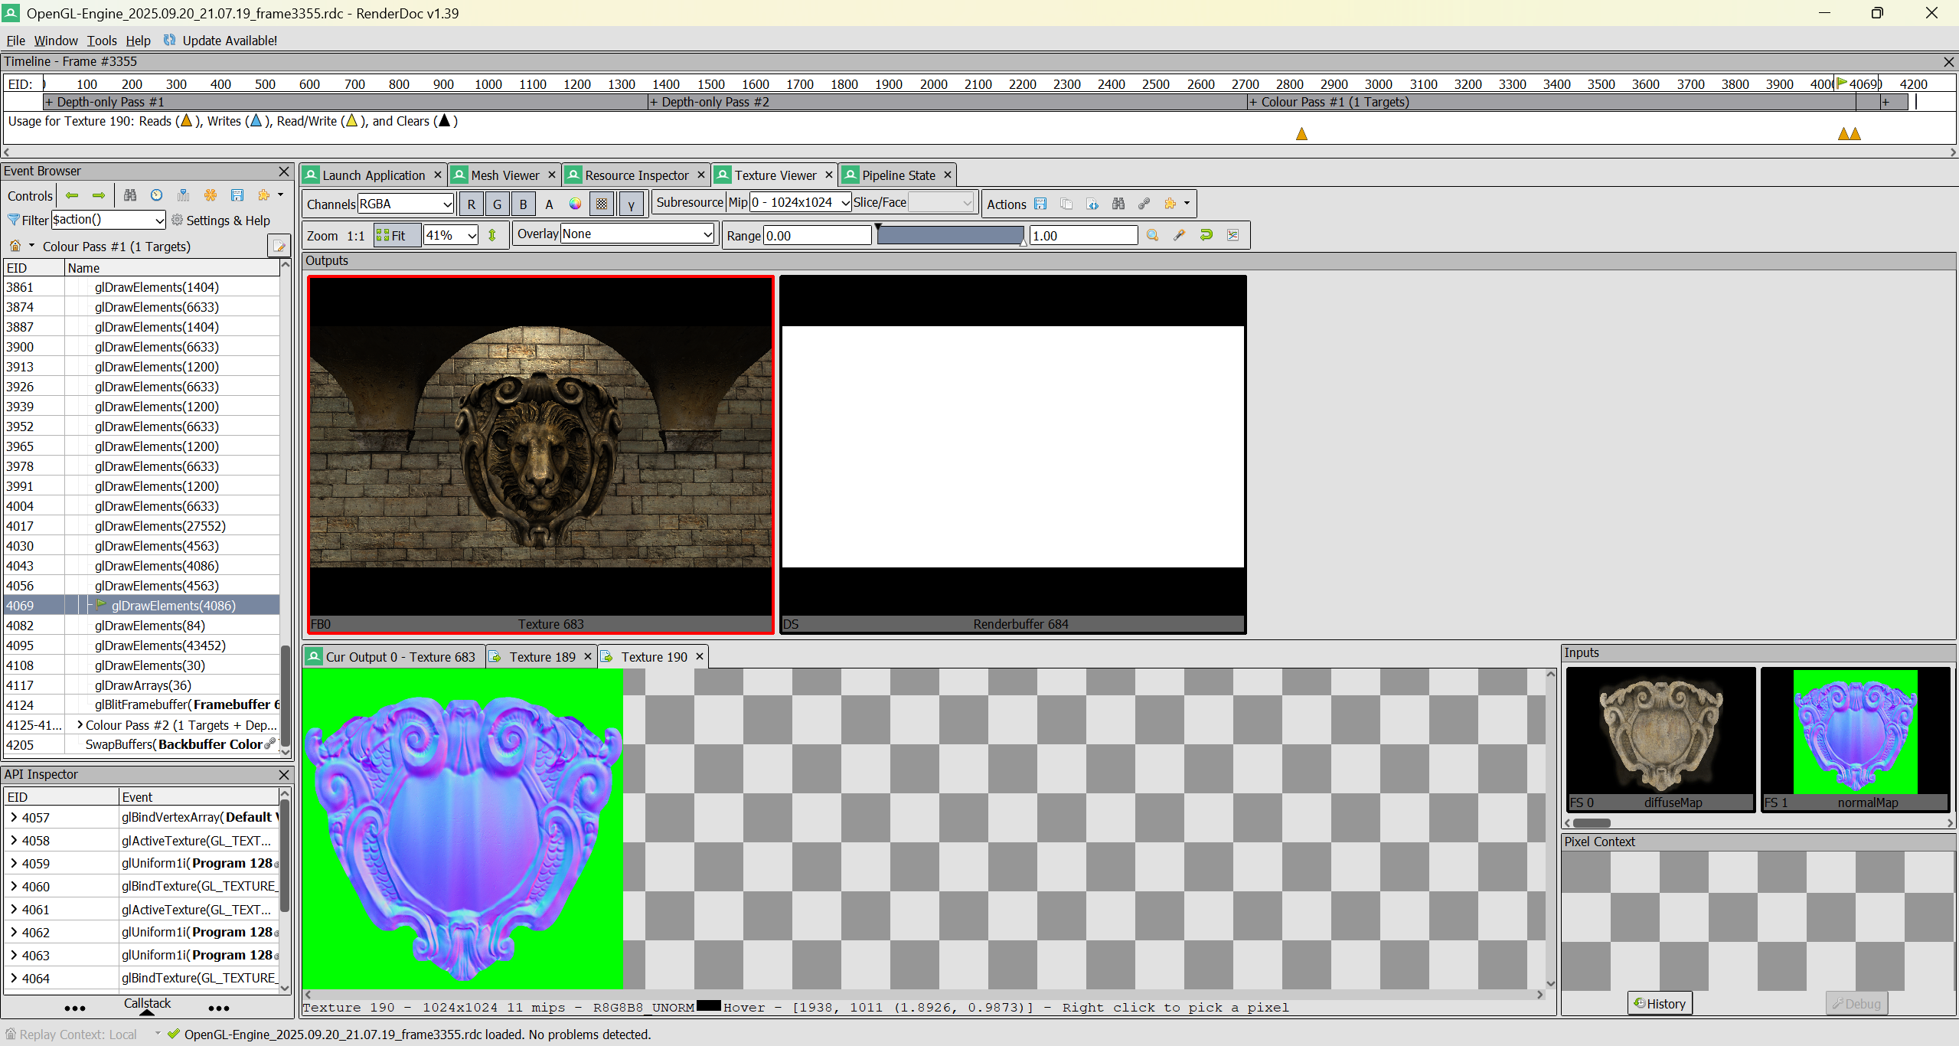The height and width of the screenshot is (1046, 1959).
Task: Click the time durations clock icon
Action: [x=157, y=195]
